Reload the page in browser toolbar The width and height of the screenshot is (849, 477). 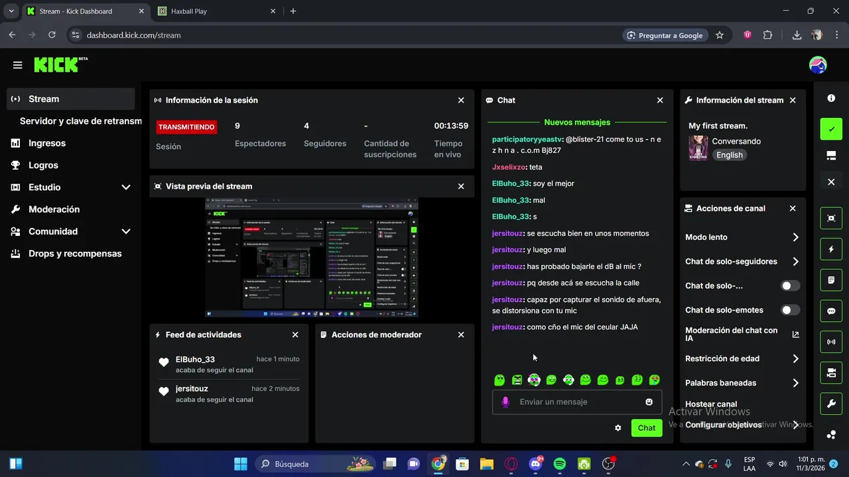click(x=52, y=35)
